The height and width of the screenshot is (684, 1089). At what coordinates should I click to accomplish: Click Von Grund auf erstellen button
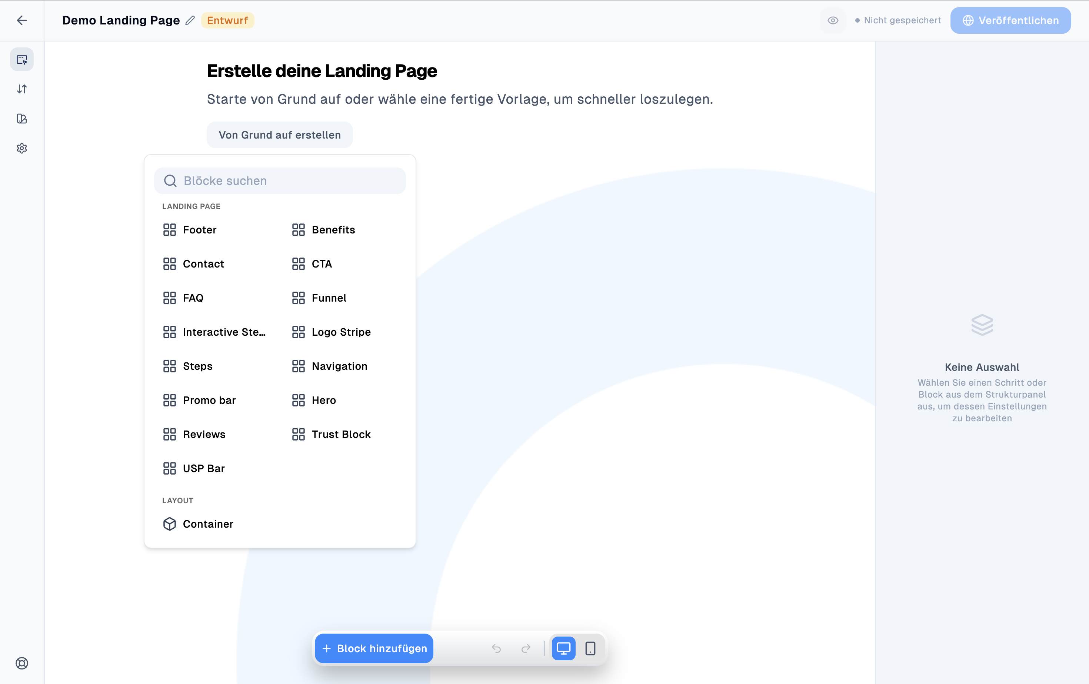coord(280,135)
